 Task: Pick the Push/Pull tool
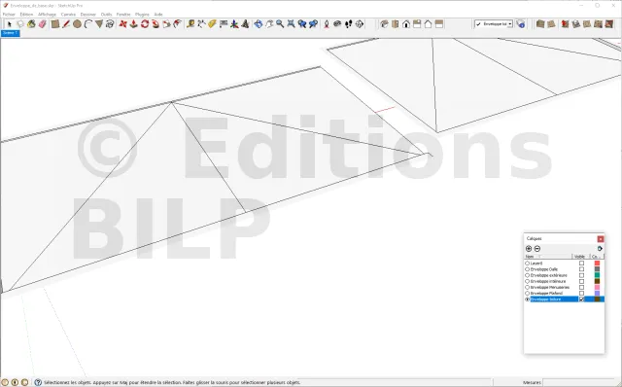pos(134,24)
